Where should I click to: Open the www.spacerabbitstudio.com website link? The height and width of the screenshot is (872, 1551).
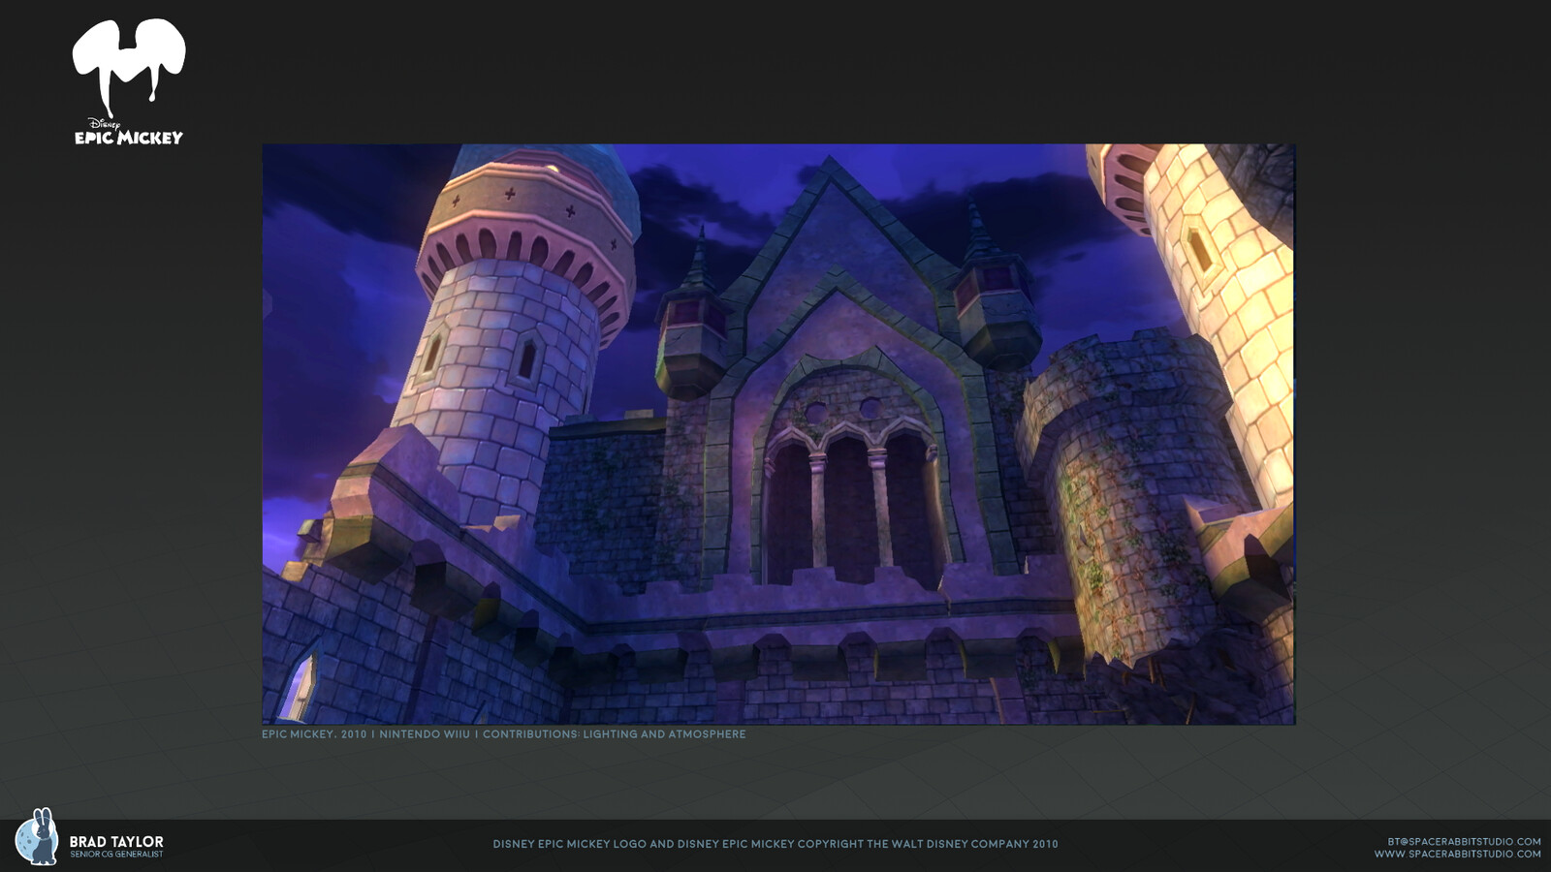coord(1457,854)
